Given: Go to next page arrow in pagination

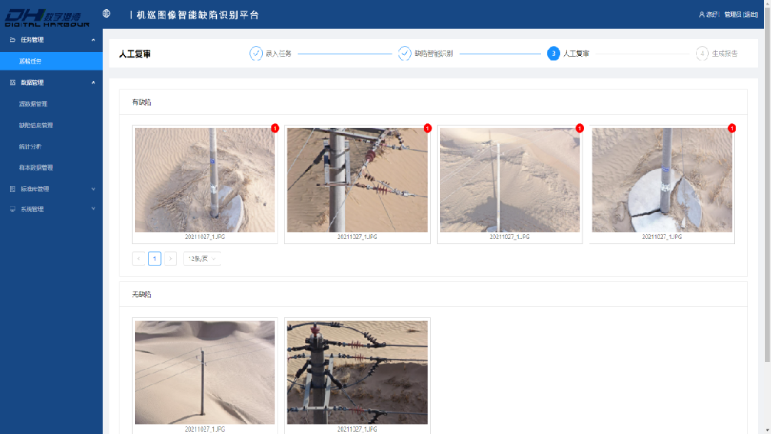Looking at the screenshot, I should (170, 259).
